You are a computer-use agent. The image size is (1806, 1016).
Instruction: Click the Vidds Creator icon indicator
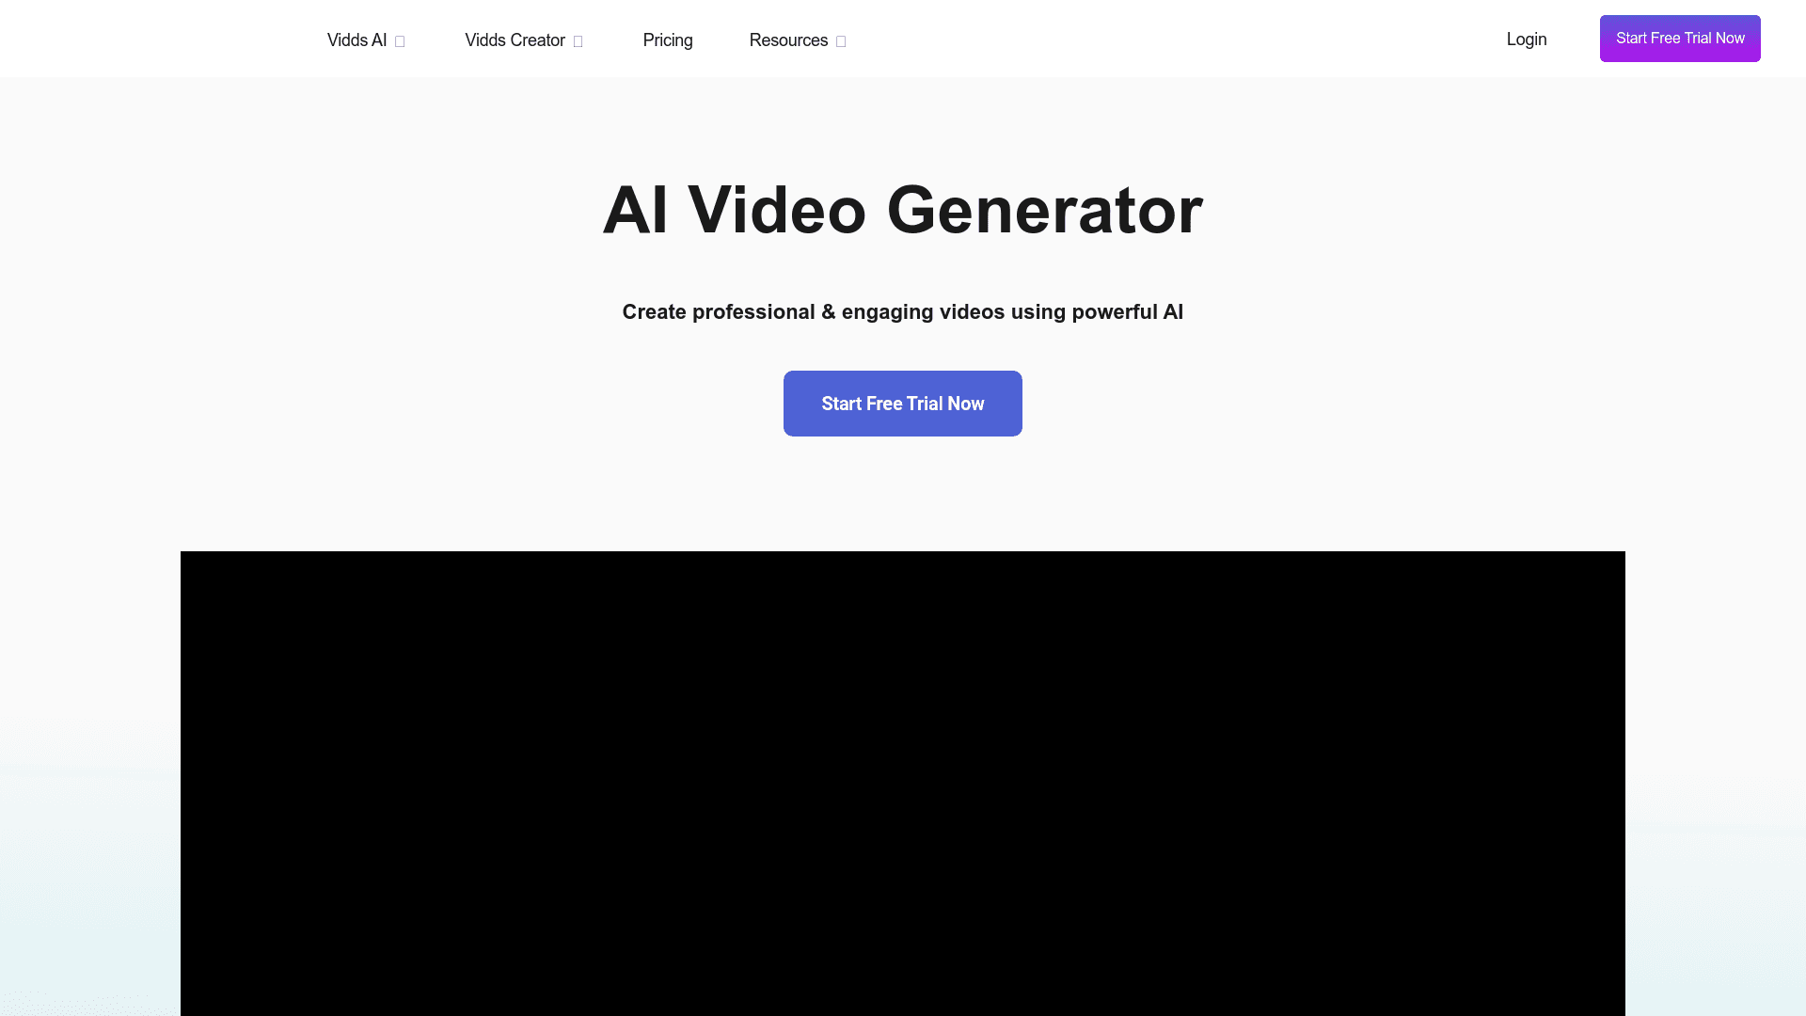point(579,41)
